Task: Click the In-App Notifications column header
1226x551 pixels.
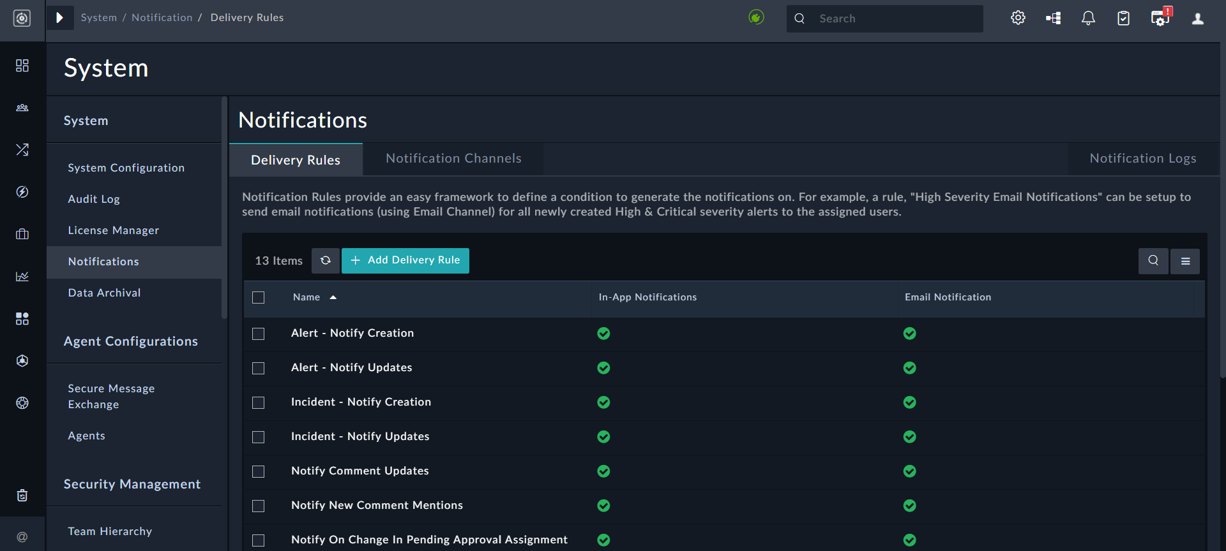Action: [647, 297]
